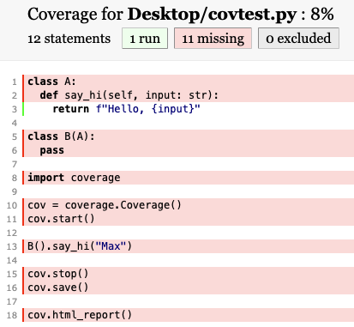The height and width of the screenshot is (327, 354).
Task: Click the green-marked return statement line
Action: [x=189, y=109]
